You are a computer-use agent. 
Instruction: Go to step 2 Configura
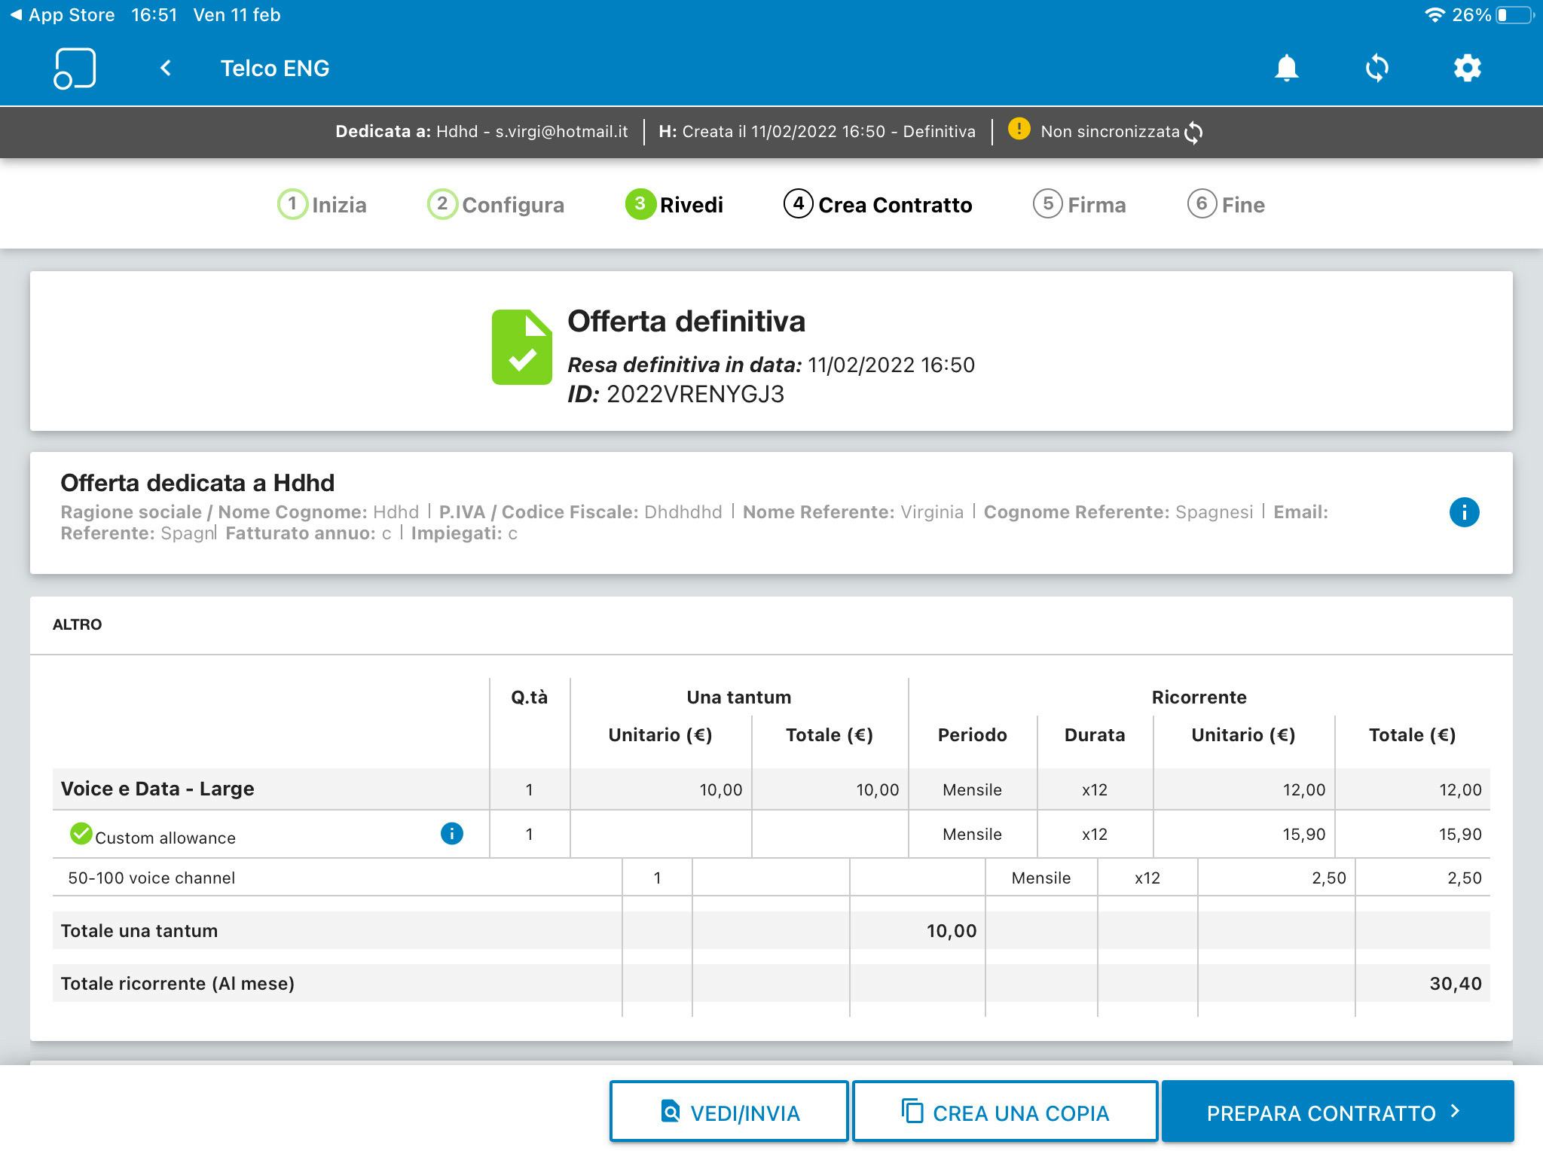496,204
